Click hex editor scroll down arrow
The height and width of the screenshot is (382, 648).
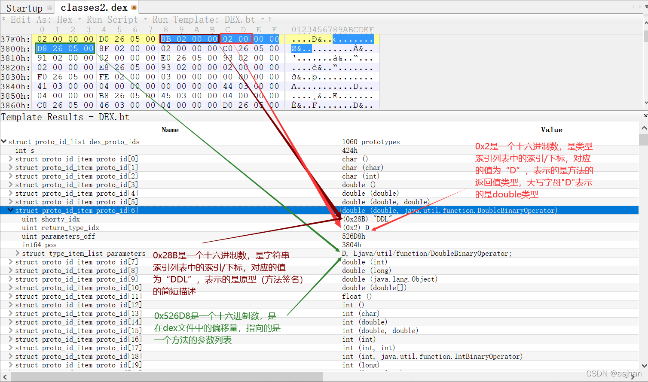coord(645,103)
